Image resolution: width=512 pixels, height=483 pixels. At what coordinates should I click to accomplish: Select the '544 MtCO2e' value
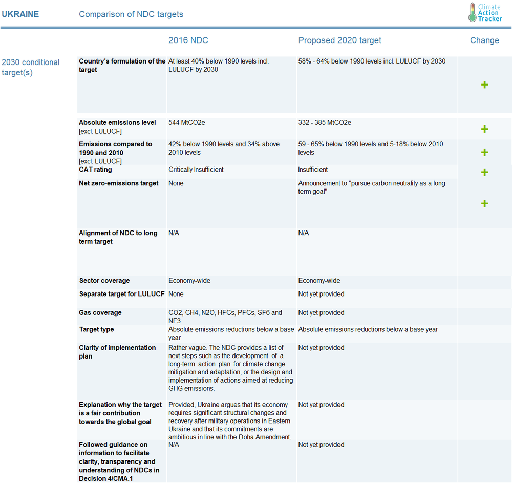(x=187, y=123)
